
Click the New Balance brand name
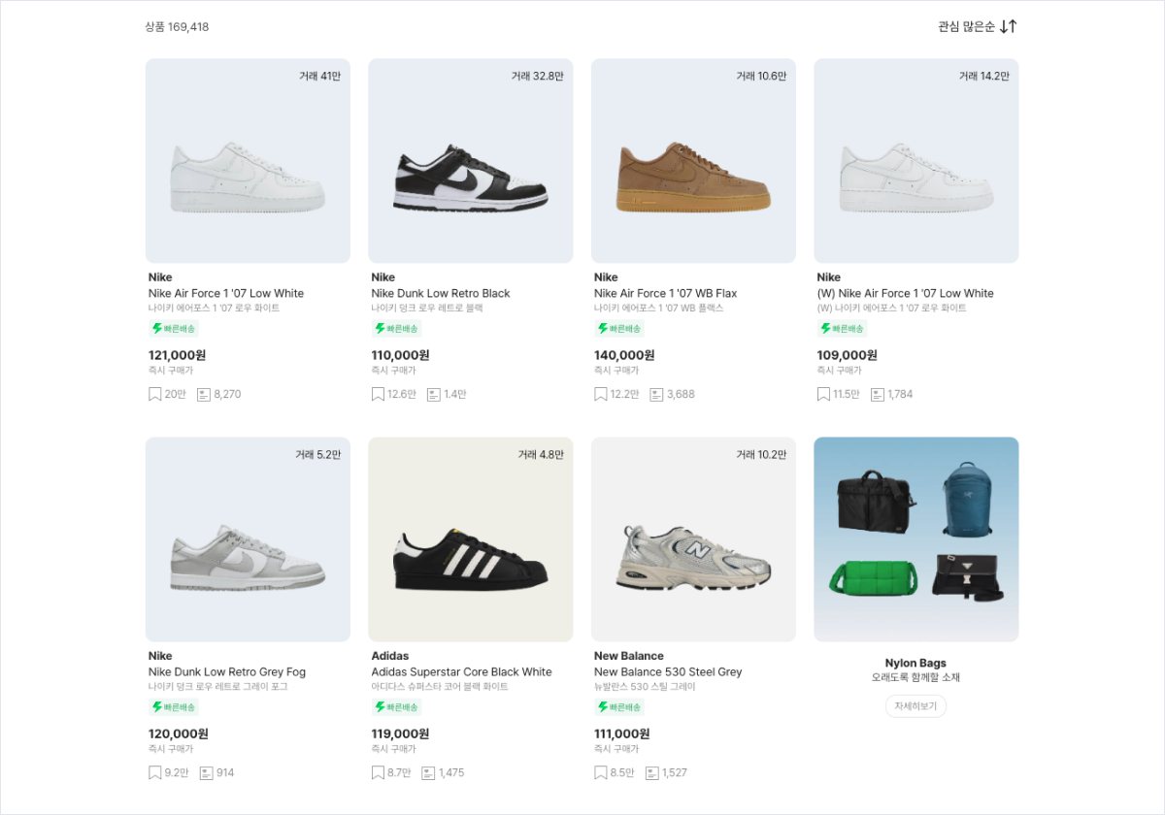pyautogui.click(x=628, y=656)
